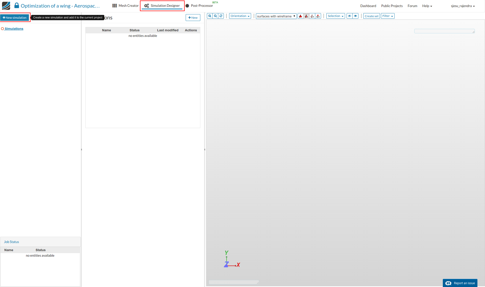Open the surfaces with wireframe combo box

(x=276, y=16)
